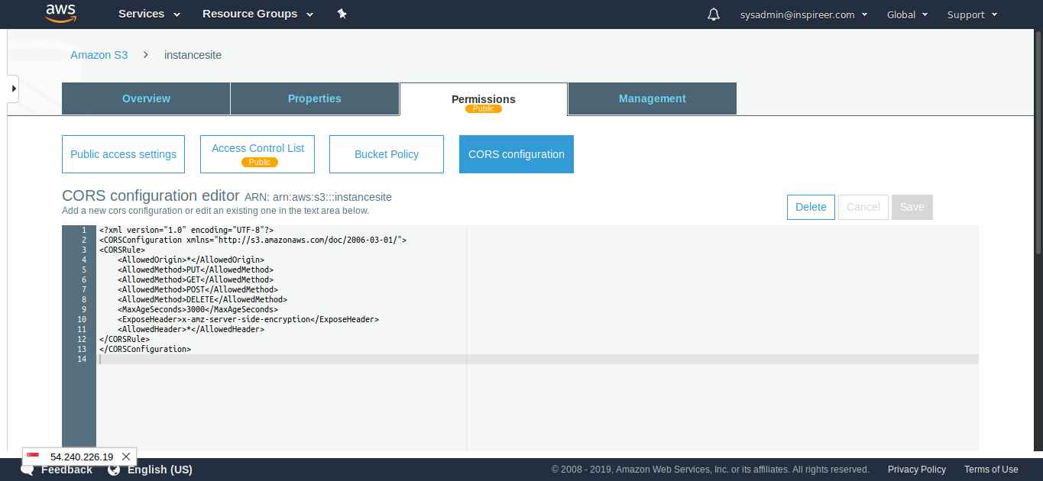Open the Services dropdown menu
This screenshot has width=1043, height=481.
(149, 14)
